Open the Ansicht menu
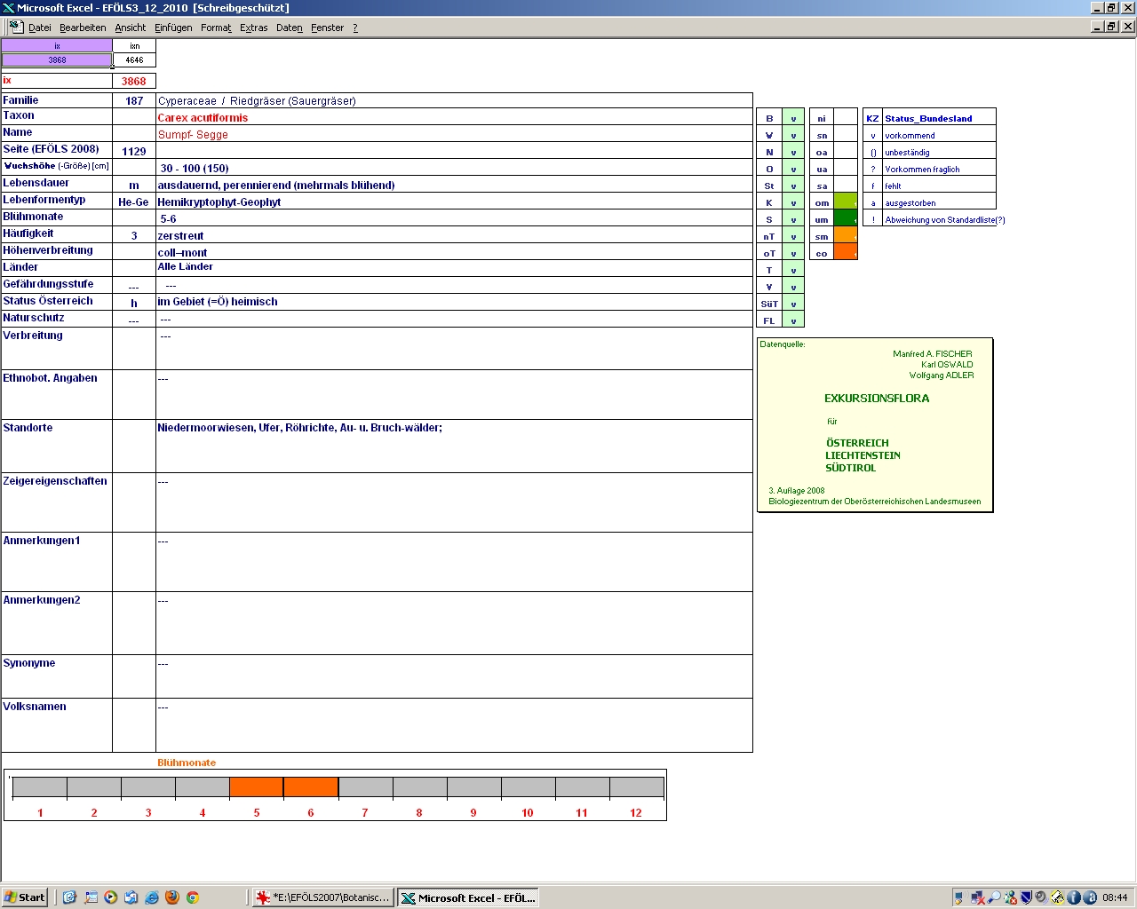Image resolution: width=1137 pixels, height=909 pixels. (131, 28)
